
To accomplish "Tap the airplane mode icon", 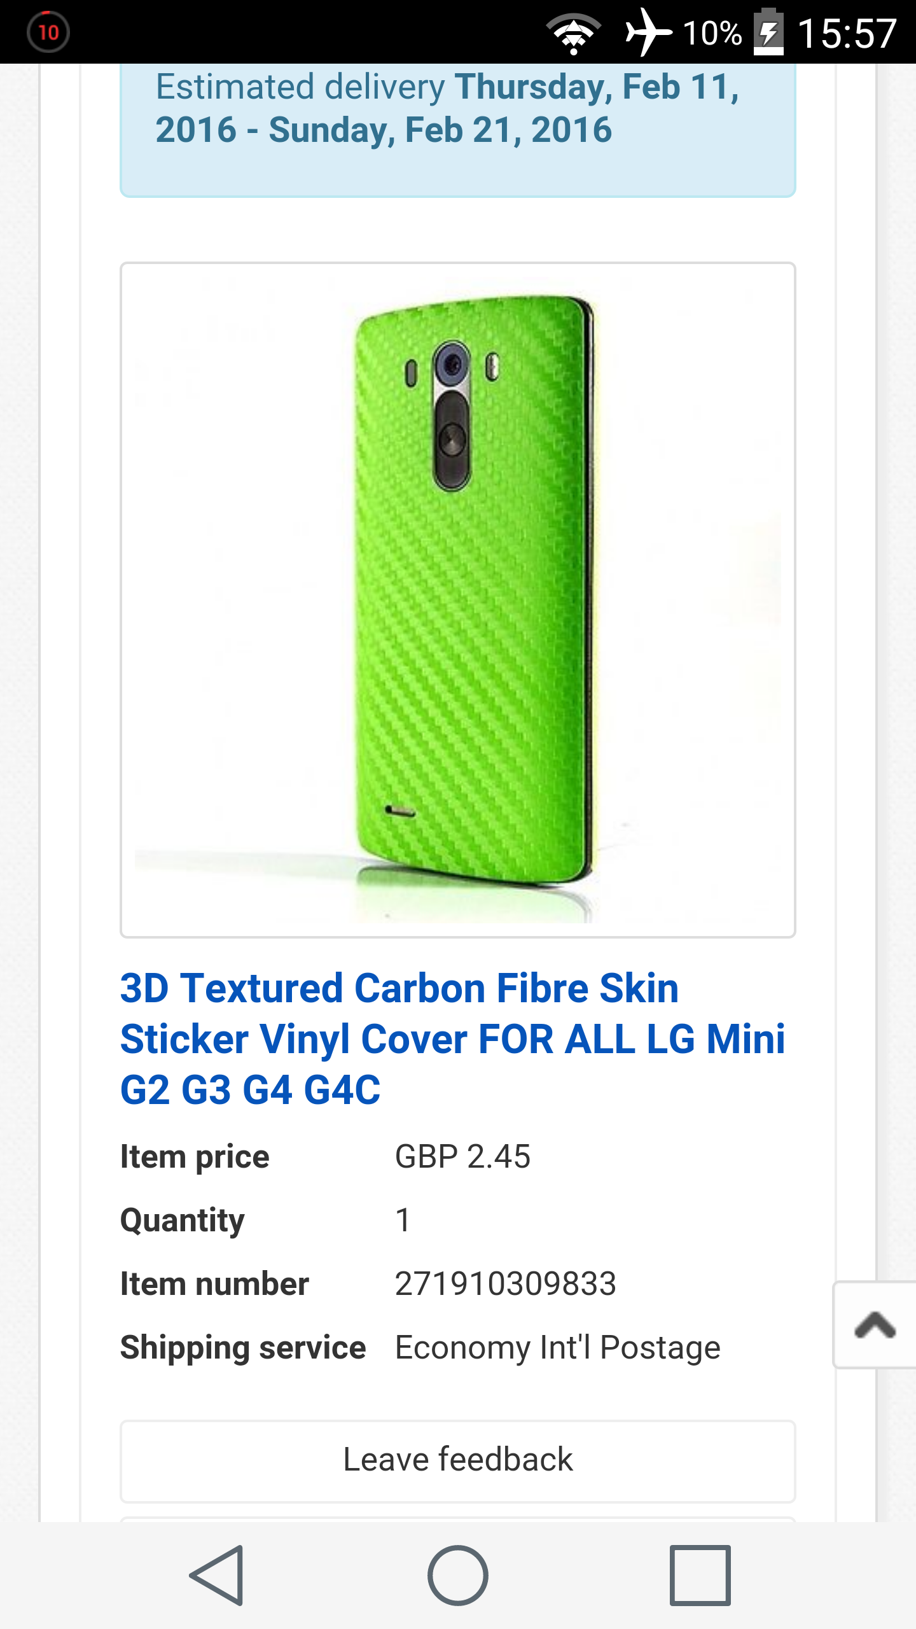I will pyautogui.click(x=648, y=32).
